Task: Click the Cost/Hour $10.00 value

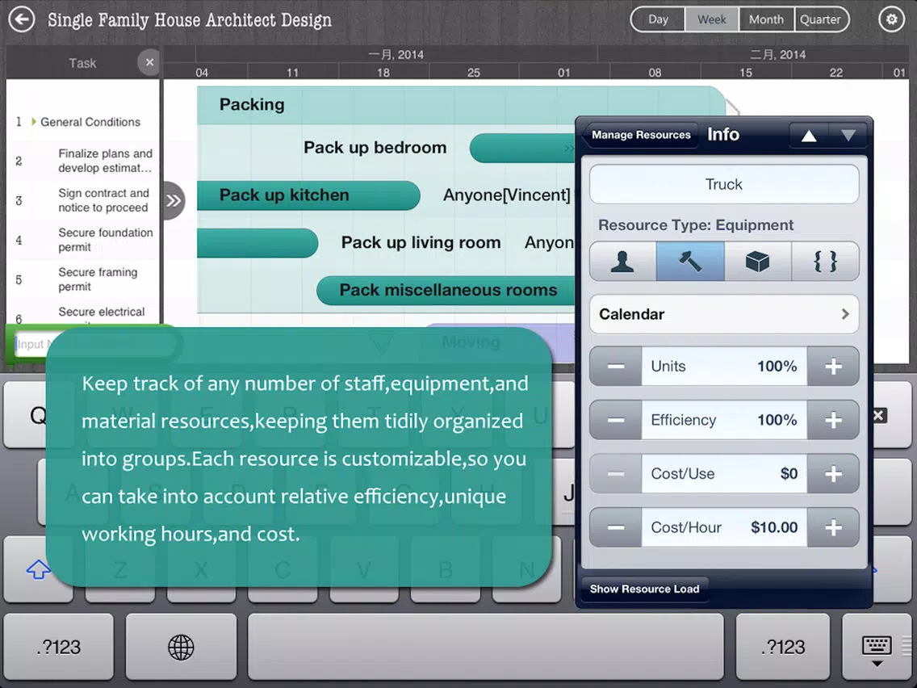Action: point(774,527)
